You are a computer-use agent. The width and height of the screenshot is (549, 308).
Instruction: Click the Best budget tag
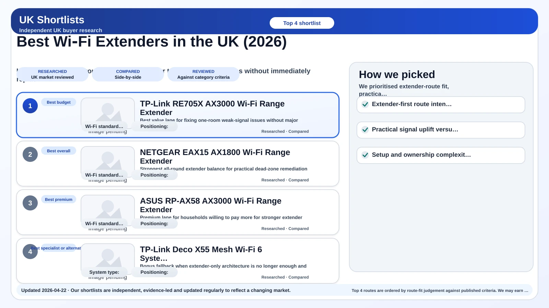coord(59,102)
